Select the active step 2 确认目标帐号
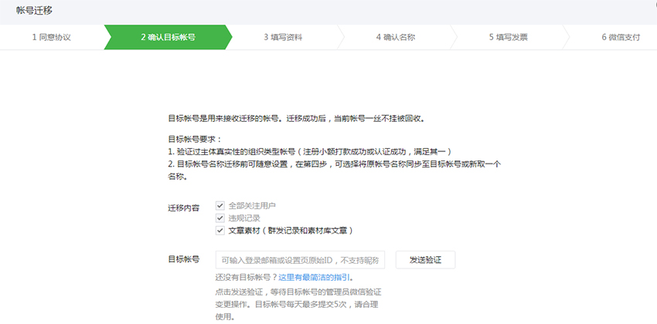657x324 pixels. pyautogui.click(x=168, y=37)
